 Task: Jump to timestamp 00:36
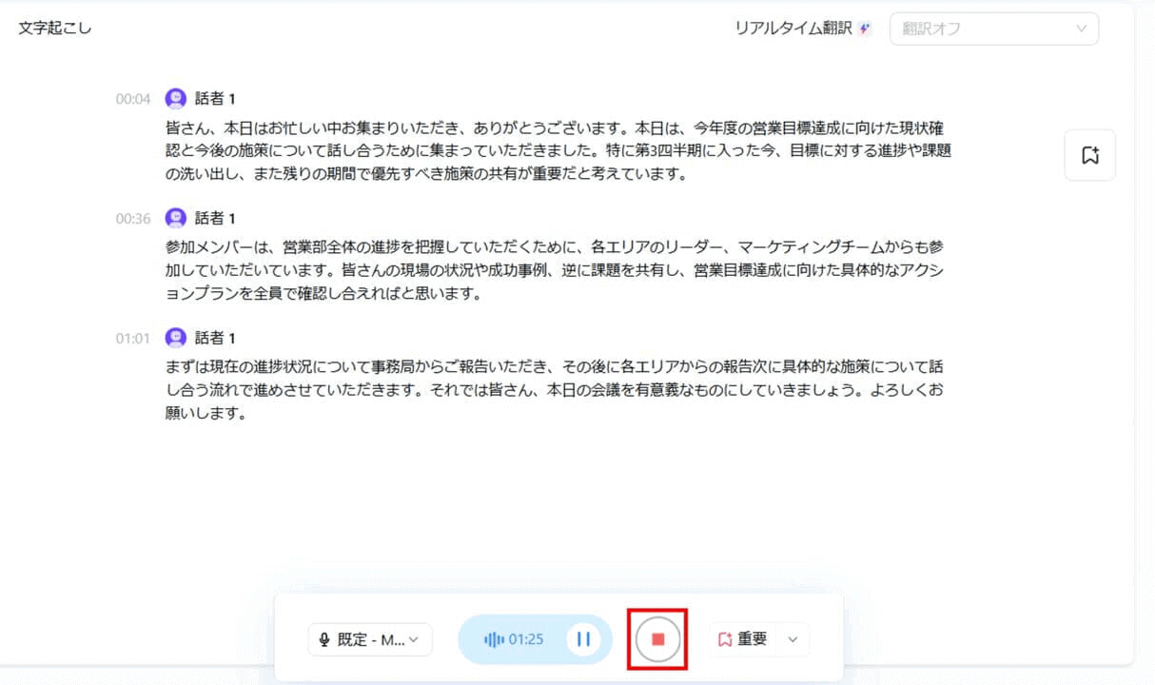click(x=133, y=218)
